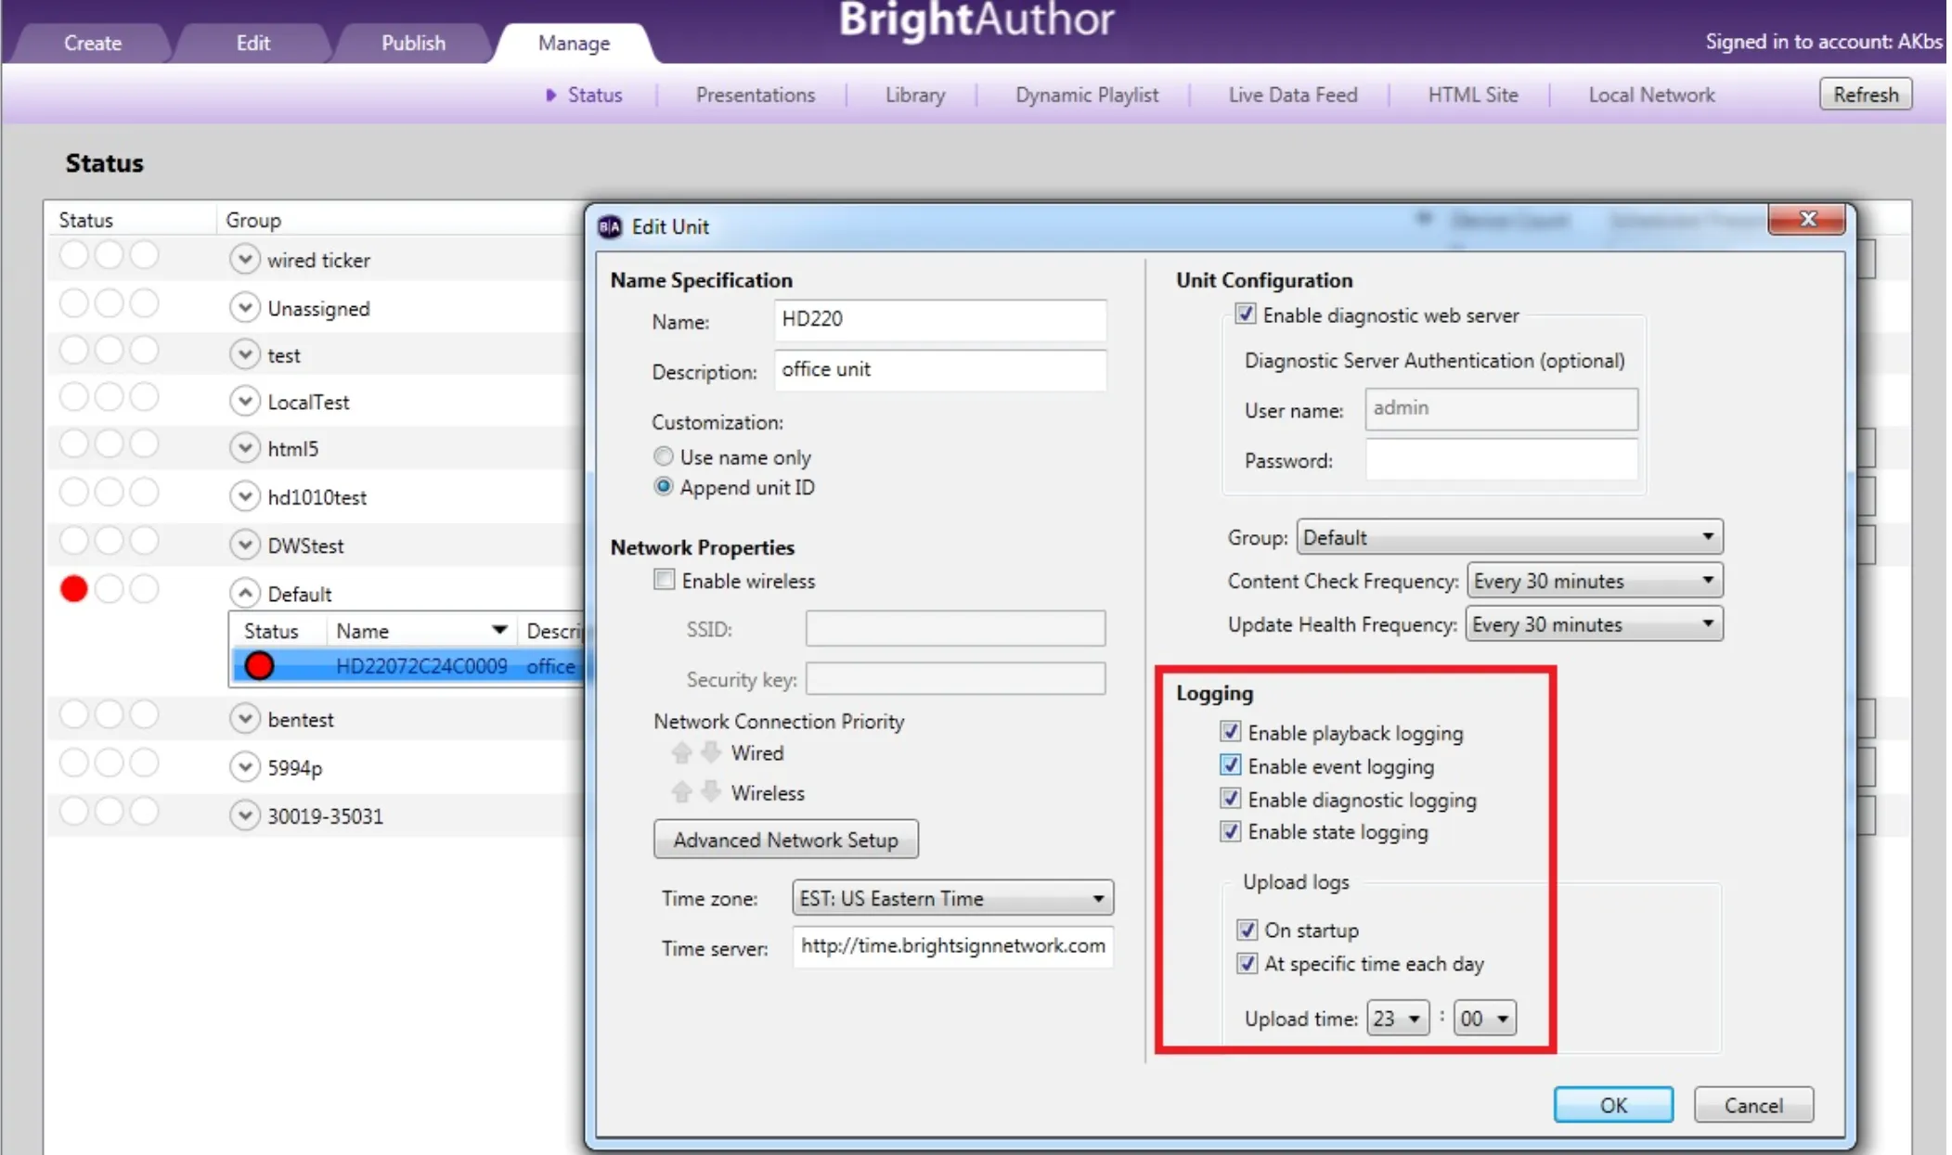
Task: Open the Library section
Action: point(915,95)
